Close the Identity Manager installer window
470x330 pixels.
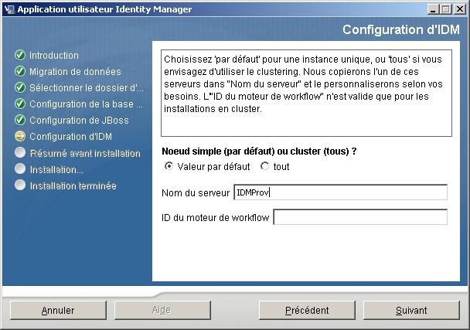tap(459, 9)
